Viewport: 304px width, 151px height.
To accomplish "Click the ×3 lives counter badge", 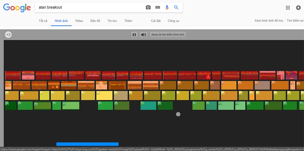I will (8, 35).
